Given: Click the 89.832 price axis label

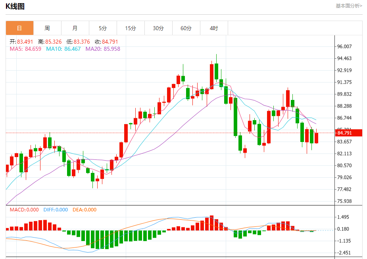Looking at the screenshot, I should point(344,94).
